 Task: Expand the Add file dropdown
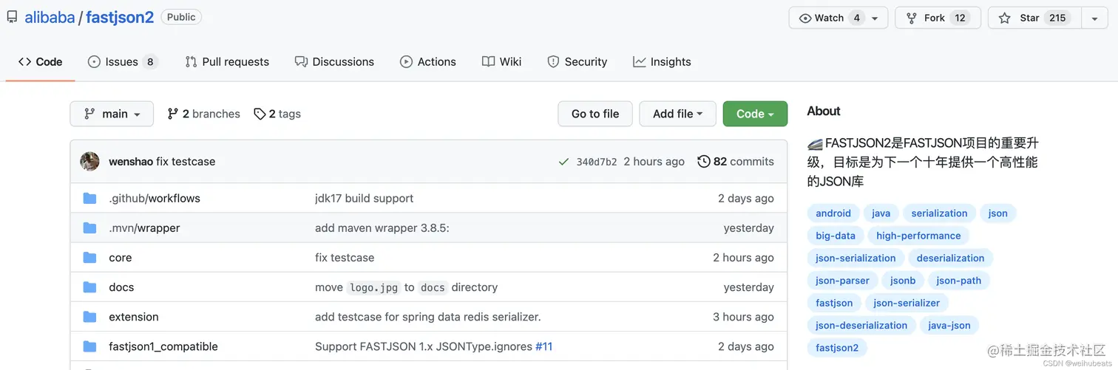click(x=677, y=114)
